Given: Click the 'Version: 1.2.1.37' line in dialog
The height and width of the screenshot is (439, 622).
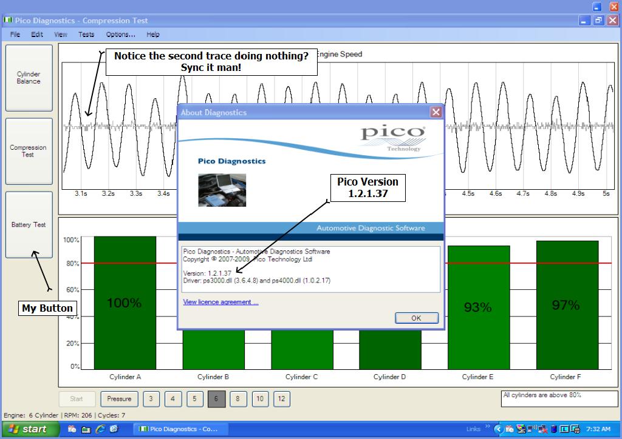Looking at the screenshot, I should pyautogui.click(x=207, y=273).
